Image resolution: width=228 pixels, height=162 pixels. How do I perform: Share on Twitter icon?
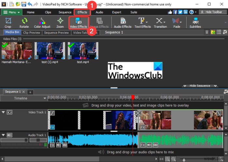click(x=180, y=12)
